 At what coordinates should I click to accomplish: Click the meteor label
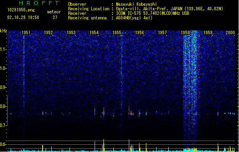point(54,12)
